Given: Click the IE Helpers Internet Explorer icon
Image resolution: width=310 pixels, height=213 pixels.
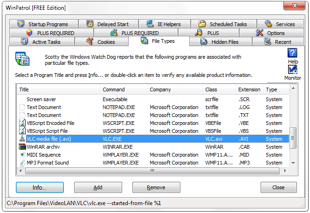Looking at the screenshot, I should [150, 24].
